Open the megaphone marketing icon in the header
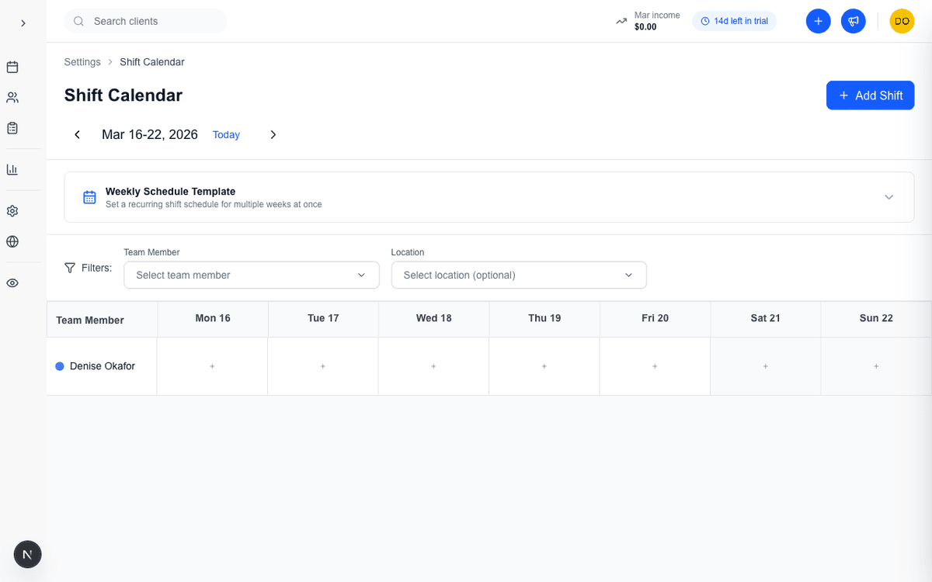932x582 pixels. [x=853, y=21]
